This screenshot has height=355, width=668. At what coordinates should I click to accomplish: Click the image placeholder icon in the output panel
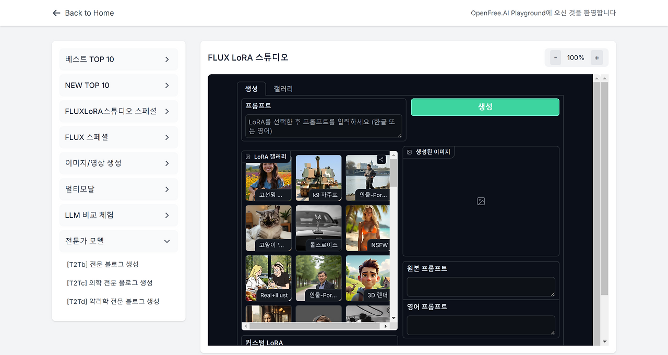[481, 201]
